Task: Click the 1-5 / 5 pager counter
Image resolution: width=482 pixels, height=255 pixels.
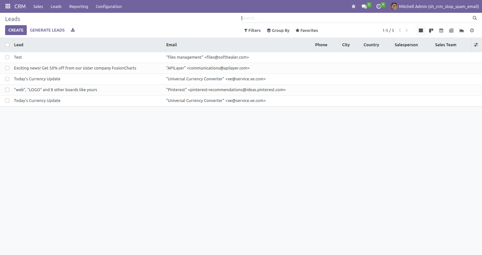Action: point(388,31)
